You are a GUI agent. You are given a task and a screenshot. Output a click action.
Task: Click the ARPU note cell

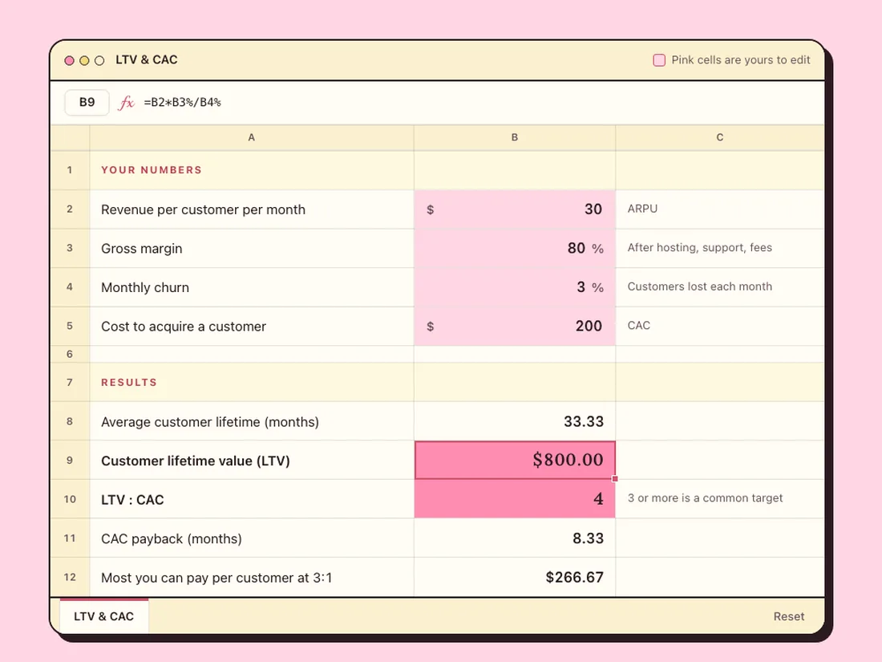coord(720,209)
